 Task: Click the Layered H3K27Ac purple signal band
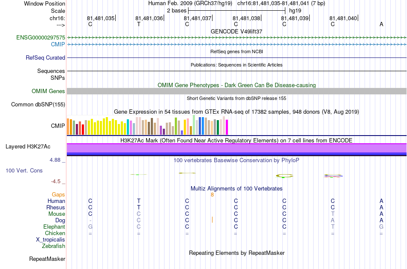click(x=236, y=148)
